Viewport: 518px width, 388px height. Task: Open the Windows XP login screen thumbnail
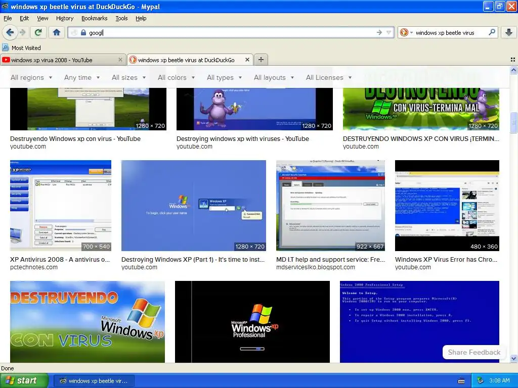(194, 206)
